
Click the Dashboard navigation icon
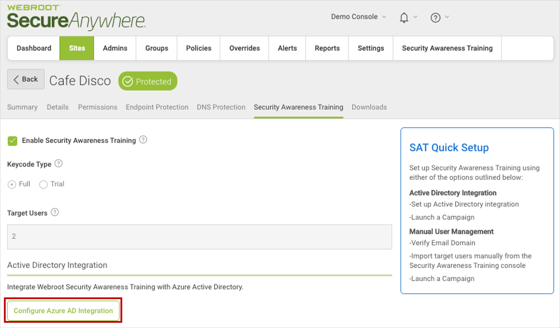(34, 48)
